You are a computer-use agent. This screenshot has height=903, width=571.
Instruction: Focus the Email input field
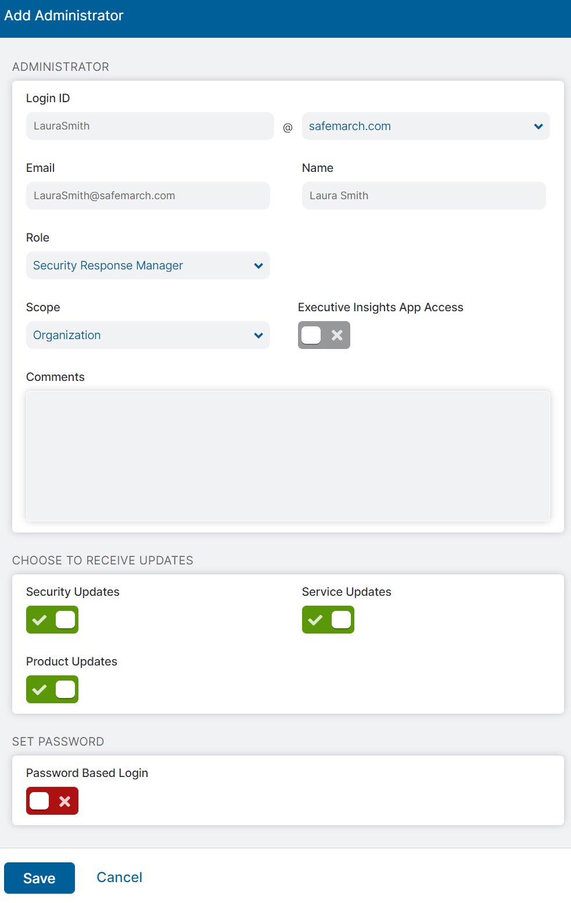148,196
